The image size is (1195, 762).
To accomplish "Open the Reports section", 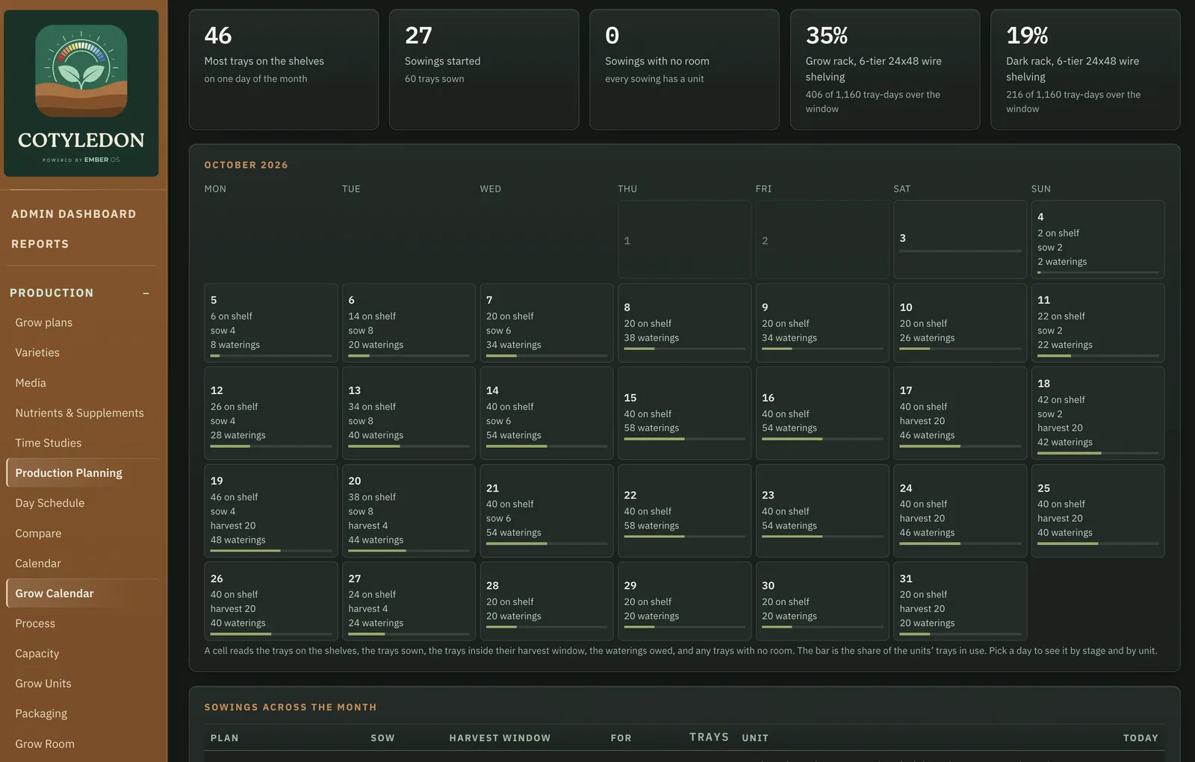I will 40,244.
